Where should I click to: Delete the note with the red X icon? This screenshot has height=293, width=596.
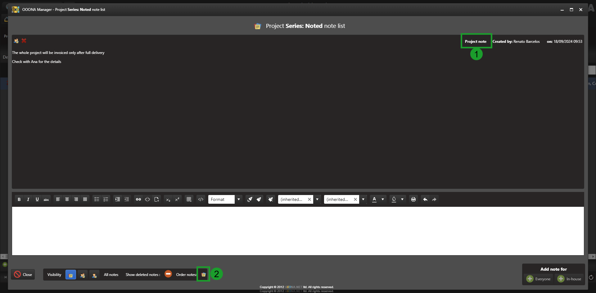(x=24, y=41)
